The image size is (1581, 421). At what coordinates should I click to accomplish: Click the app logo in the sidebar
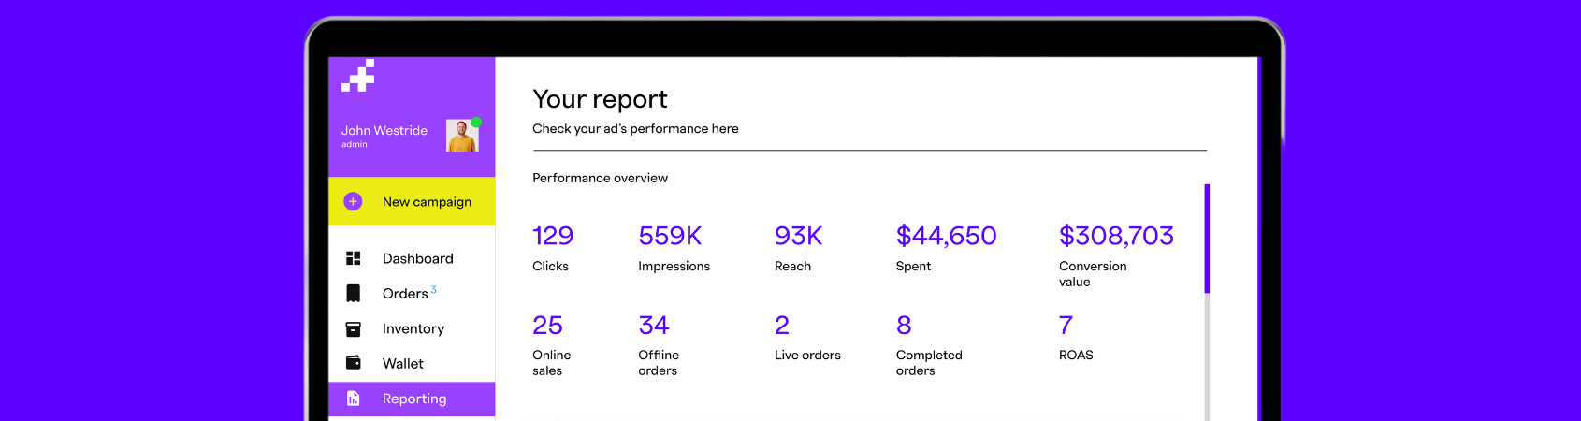click(x=358, y=76)
